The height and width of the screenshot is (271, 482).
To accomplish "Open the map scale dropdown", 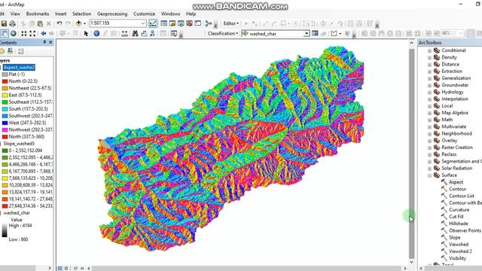I will [x=143, y=23].
